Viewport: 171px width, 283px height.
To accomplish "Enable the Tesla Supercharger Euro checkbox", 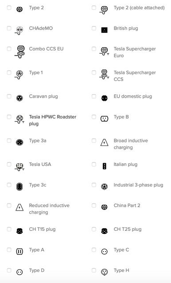I will tap(94, 49).
